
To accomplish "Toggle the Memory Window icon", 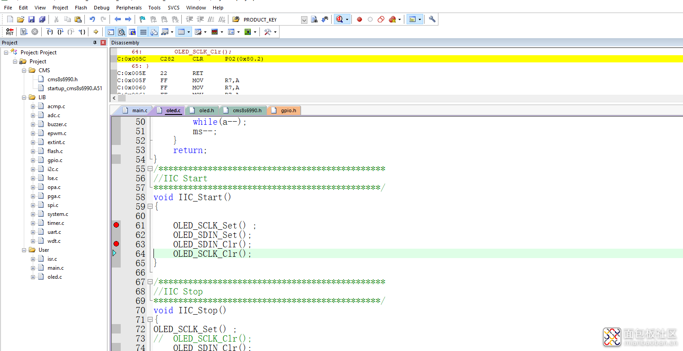I will tap(181, 32).
